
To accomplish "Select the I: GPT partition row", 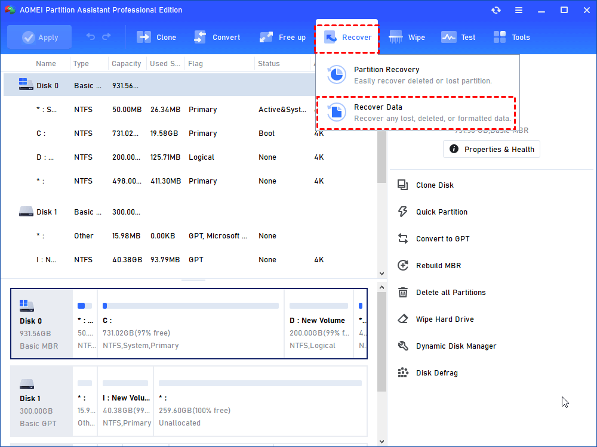I will (x=190, y=260).
